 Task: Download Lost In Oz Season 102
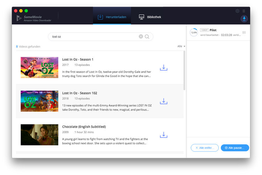[x=163, y=101]
